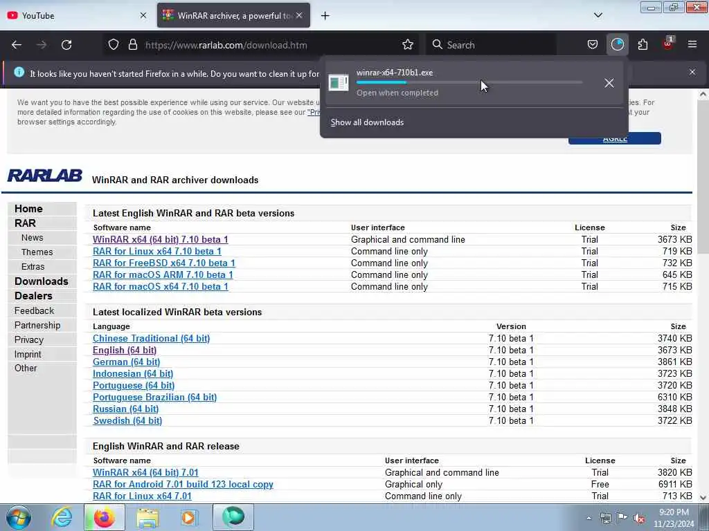Click the muted volume tray icon
The width and height of the screenshot is (709, 531).
tap(639, 518)
